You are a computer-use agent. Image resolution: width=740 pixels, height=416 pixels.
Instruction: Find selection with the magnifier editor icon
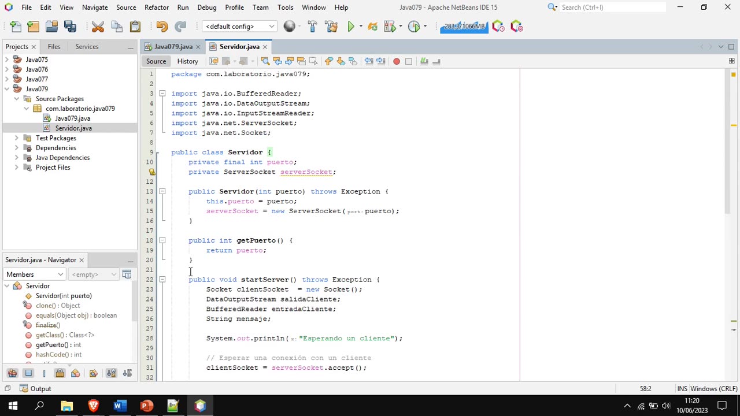265,61
